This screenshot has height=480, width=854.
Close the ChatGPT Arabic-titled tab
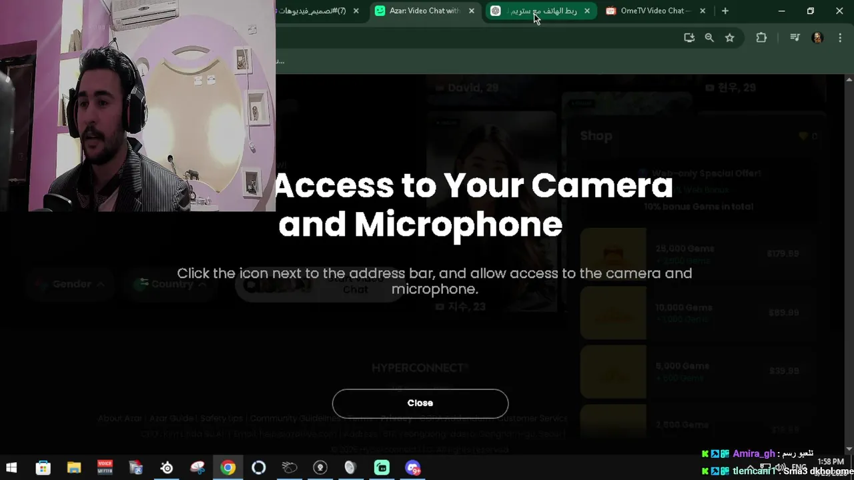point(587,11)
